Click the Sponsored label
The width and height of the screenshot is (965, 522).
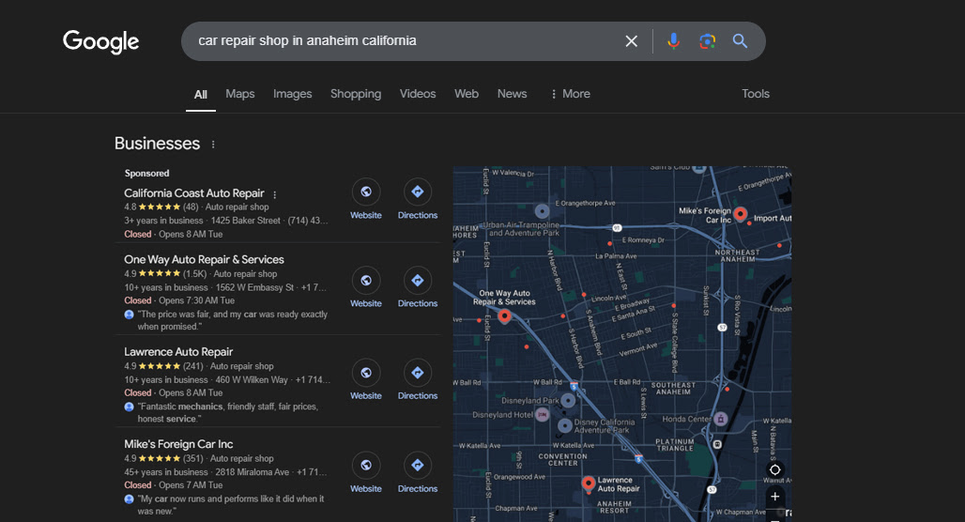pyautogui.click(x=146, y=174)
